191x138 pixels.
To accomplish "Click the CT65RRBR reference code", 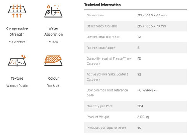I will point(147,90).
